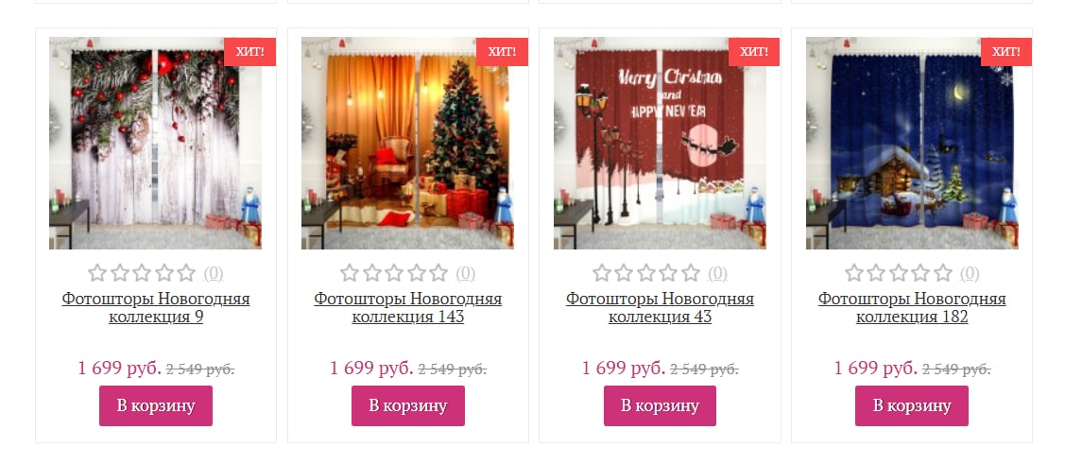This screenshot has width=1065, height=464.
Task: View review count for collection 182
Action: [x=970, y=273]
